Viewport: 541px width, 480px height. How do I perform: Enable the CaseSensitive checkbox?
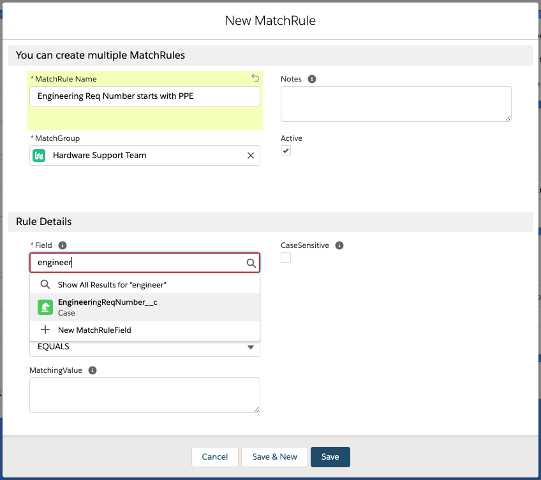coord(286,258)
